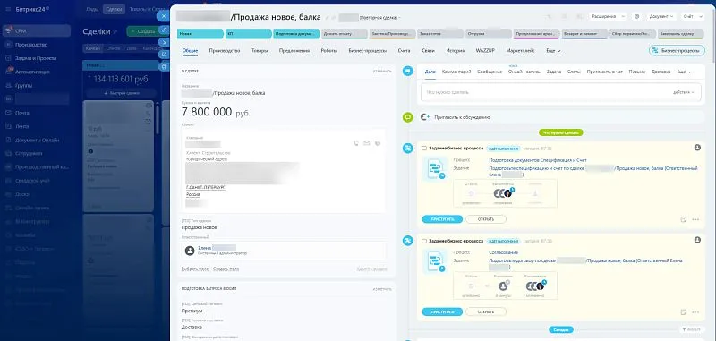Click the pencil edit icon beside deal title
Image resolution: width=716 pixels, height=341 pixels.
coord(327,18)
